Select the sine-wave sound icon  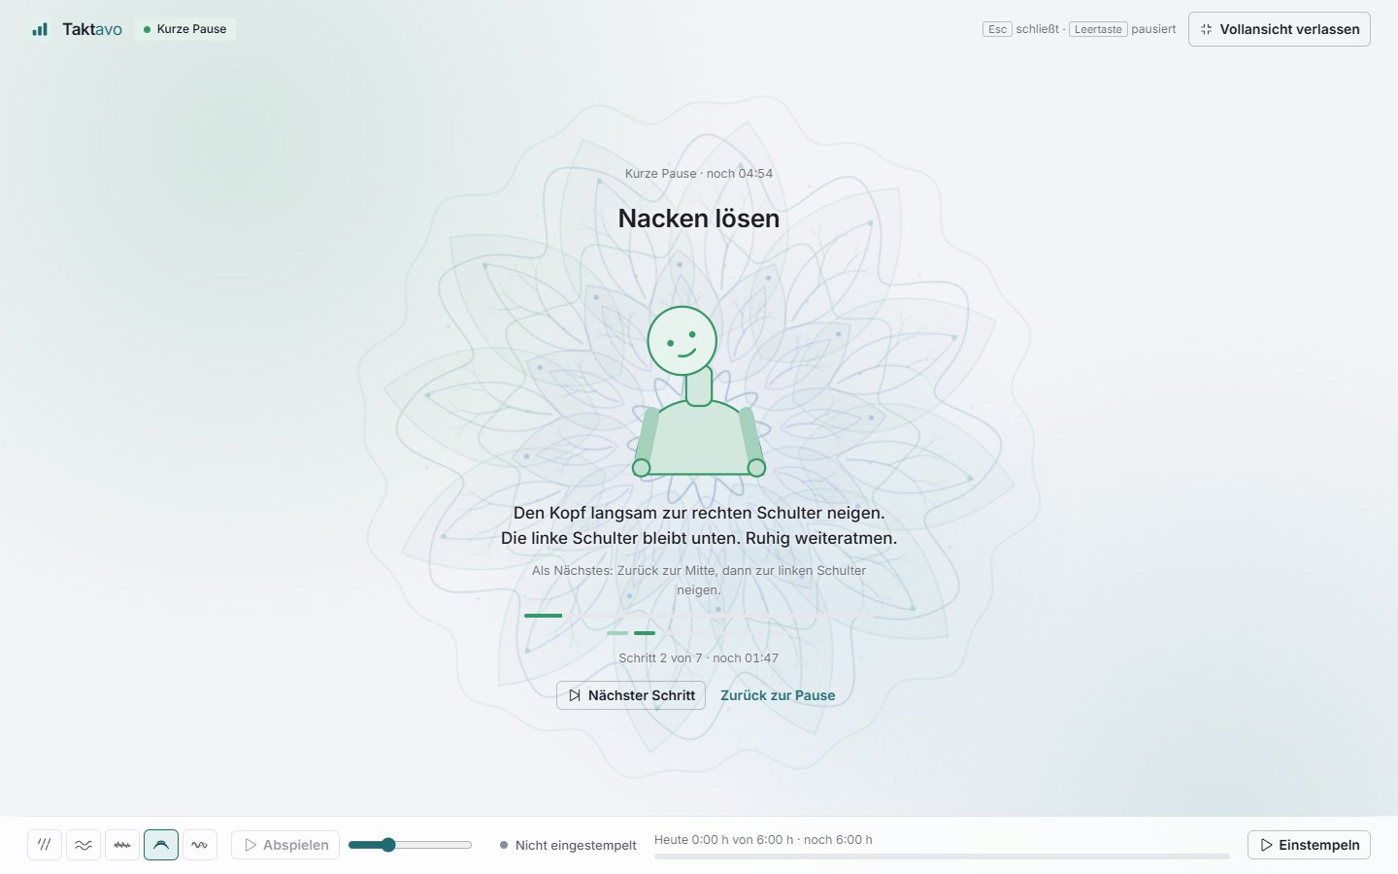pos(200,845)
